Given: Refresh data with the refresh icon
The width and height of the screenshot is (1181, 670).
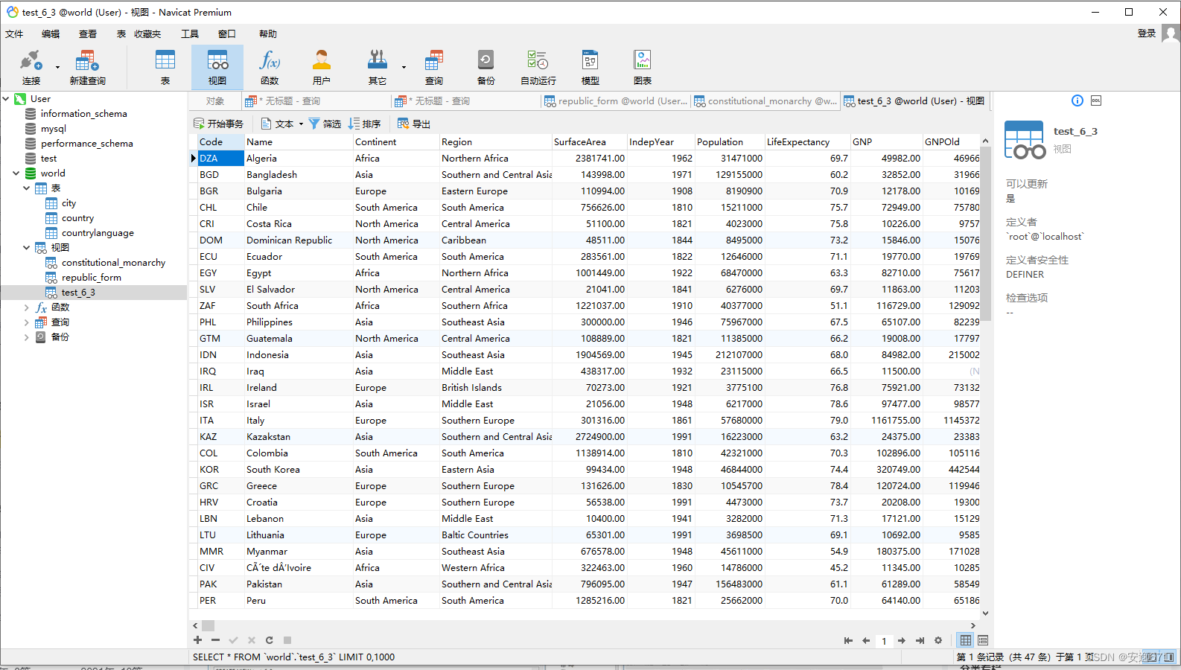Looking at the screenshot, I should [x=270, y=640].
